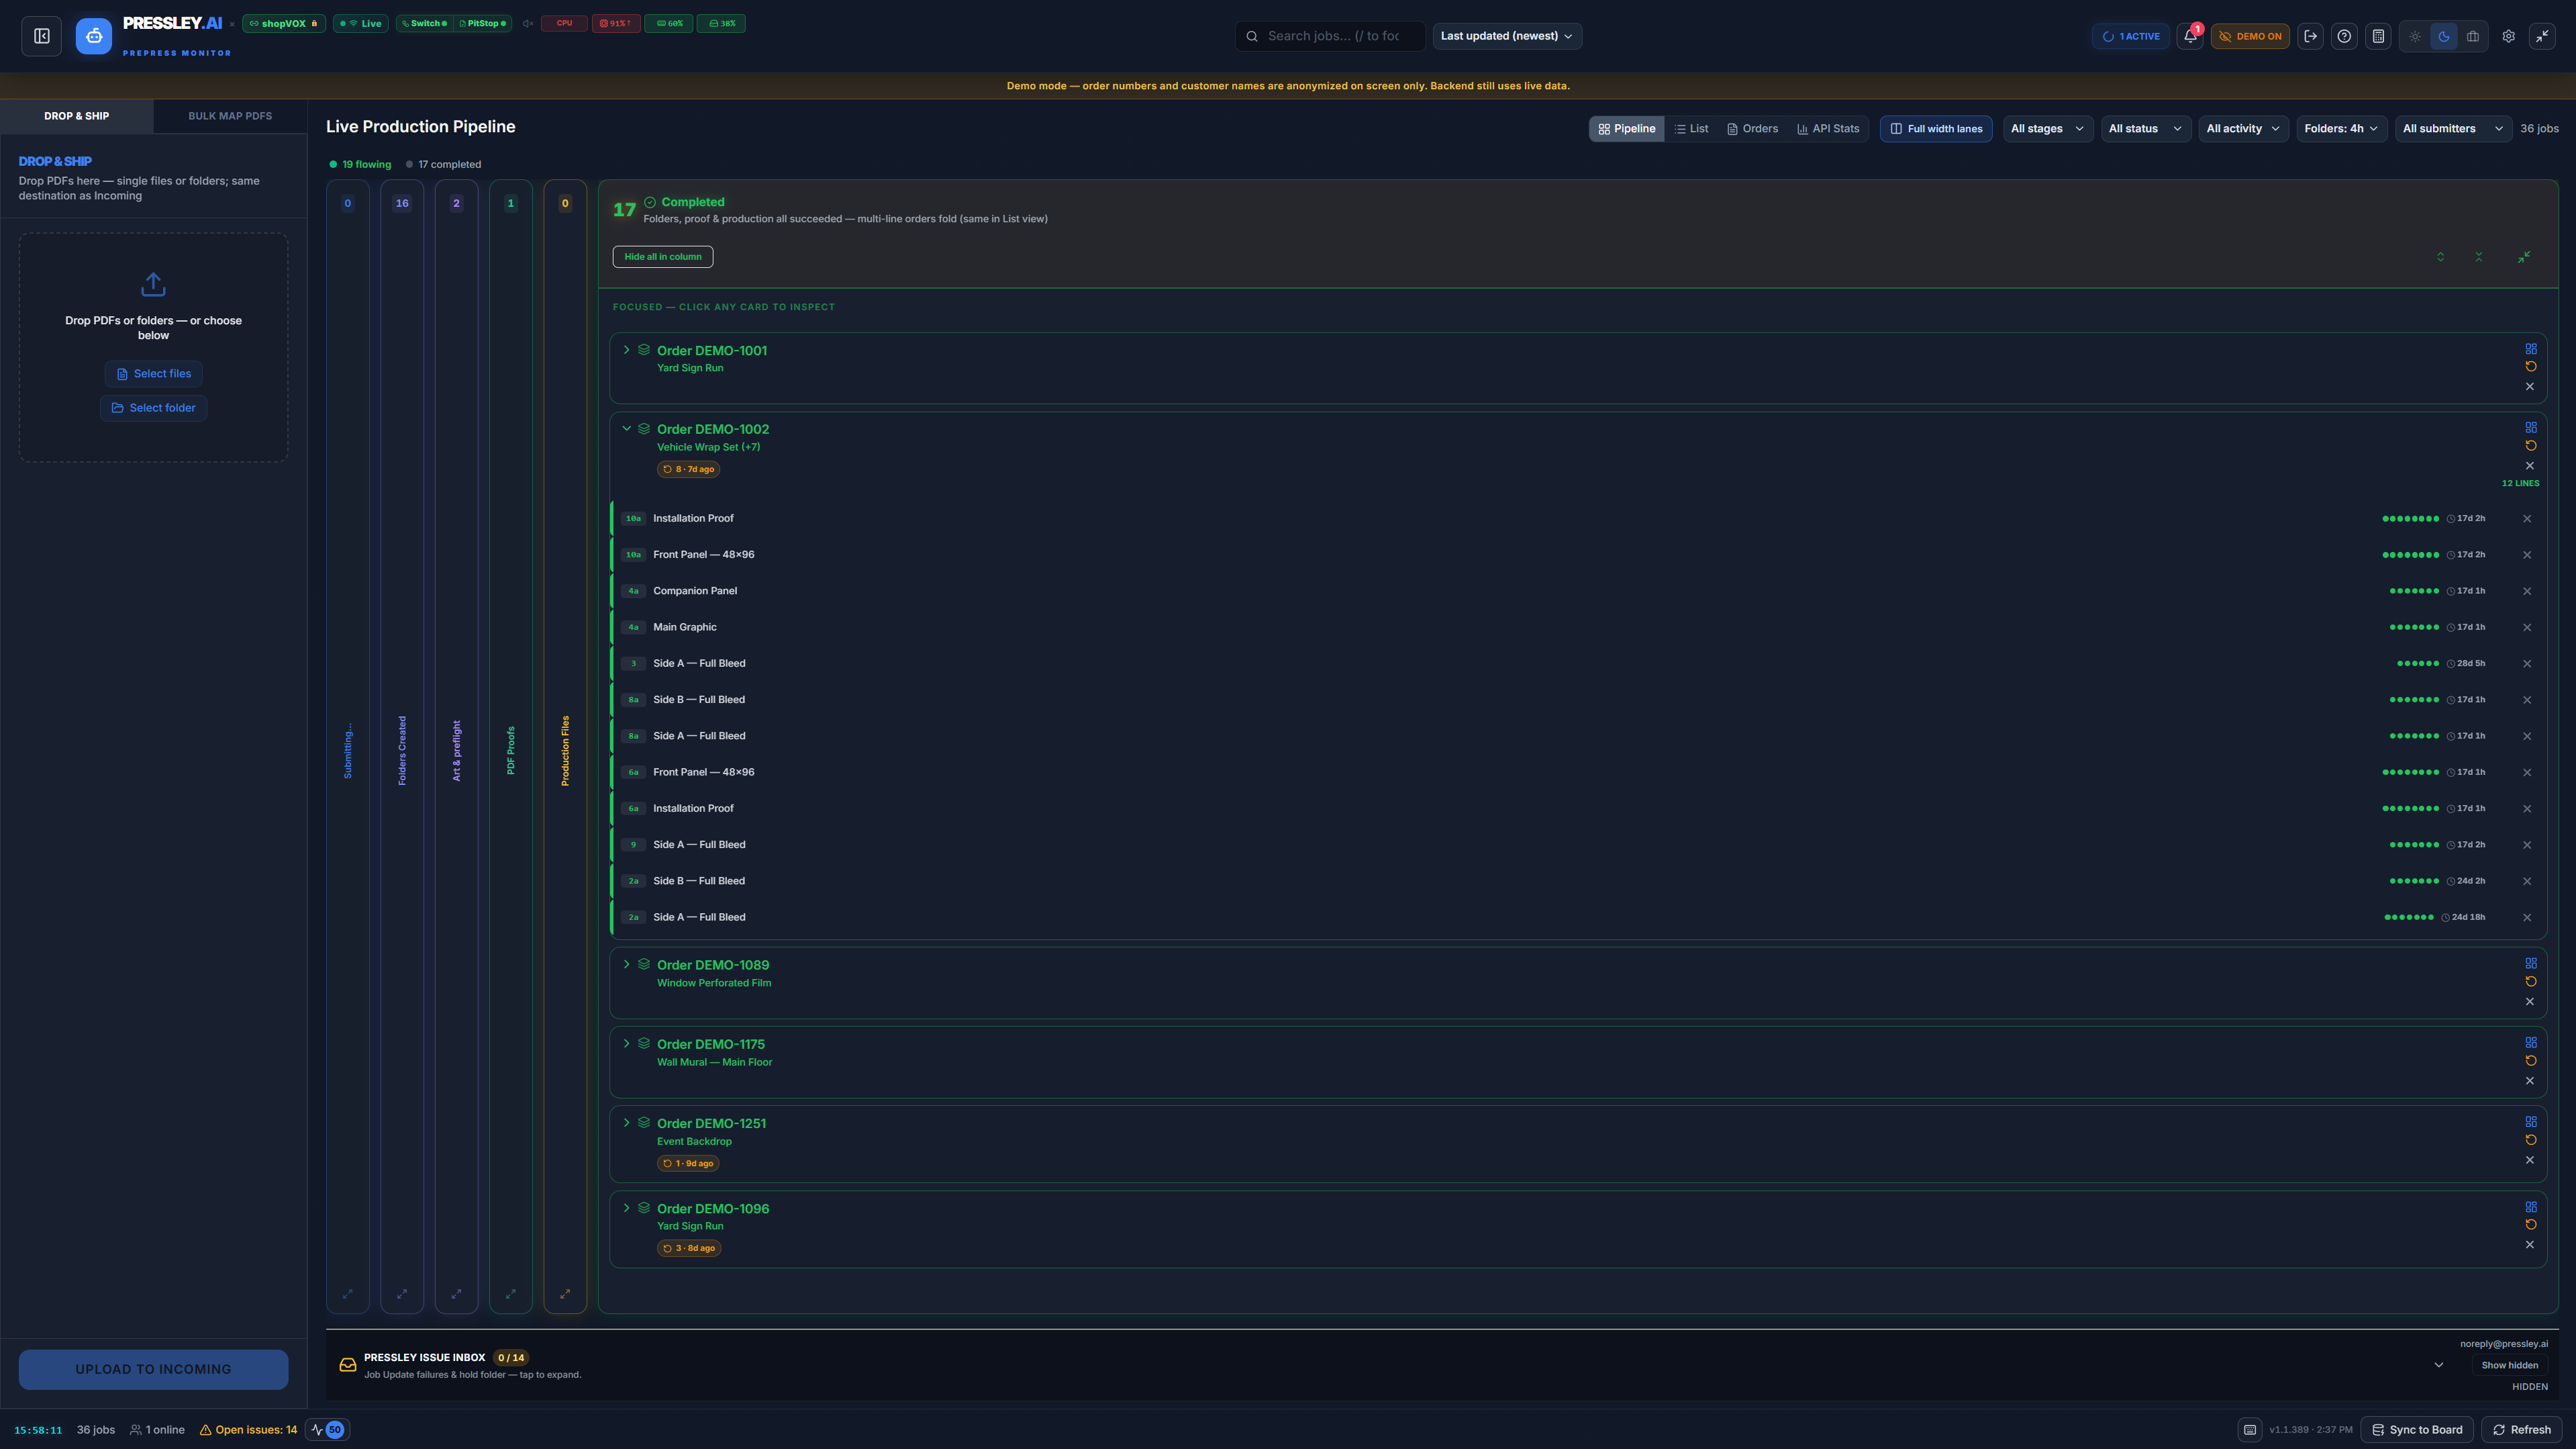Click the minimize arrows in Completed header
Viewport: 2576px width, 1449px height.
point(2524,257)
